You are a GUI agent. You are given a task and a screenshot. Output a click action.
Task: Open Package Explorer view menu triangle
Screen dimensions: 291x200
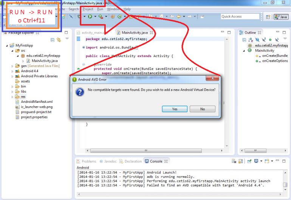point(67,39)
